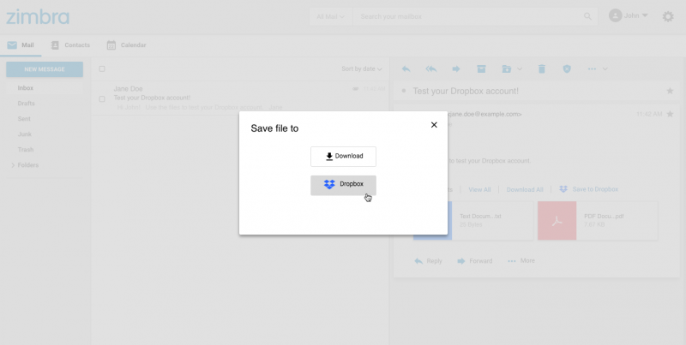
Task: Mark as spam with the shield icon
Action: pyautogui.click(x=567, y=69)
